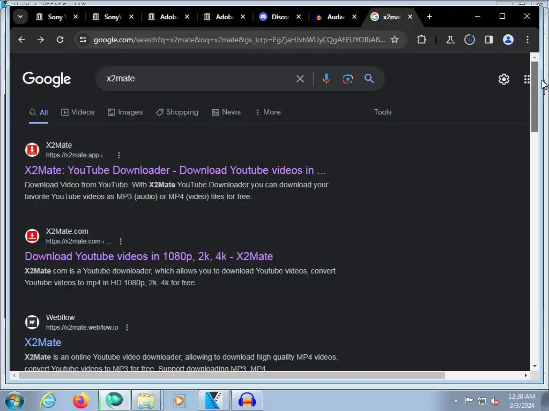The width and height of the screenshot is (549, 411).
Task: Switch to the first Sony browser tab
Action: pos(56,17)
